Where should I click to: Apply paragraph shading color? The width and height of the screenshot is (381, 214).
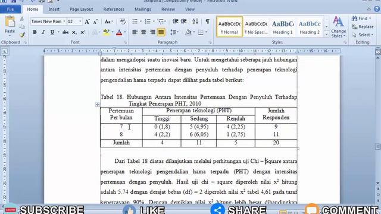click(188, 32)
